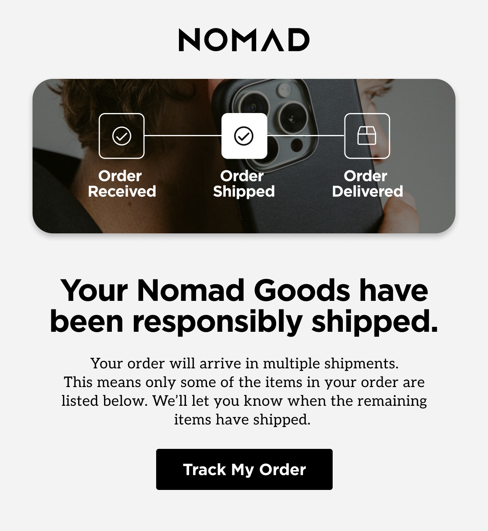Screen dimensions: 488x531
Task: Click the NOMAD logo at the top
Action: [244, 40]
